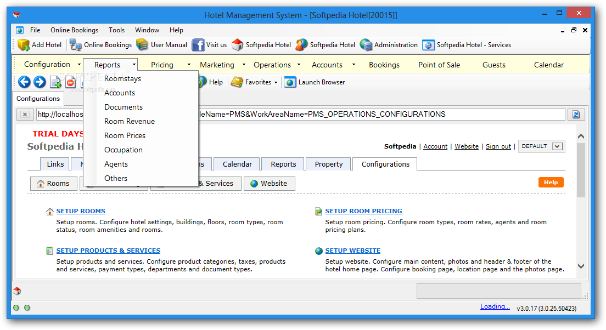Expand the Operations dropdown arrow
Viewport: 606px width, 330px height.
tap(299, 65)
